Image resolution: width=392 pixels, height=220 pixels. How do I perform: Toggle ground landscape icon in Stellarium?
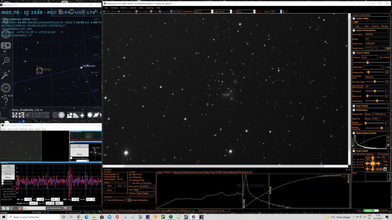point(69,115)
